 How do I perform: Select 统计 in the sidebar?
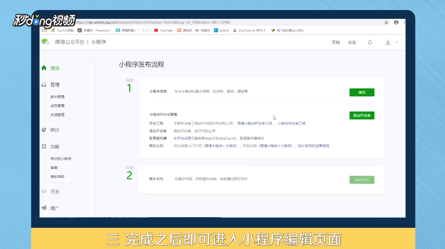click(x=55, y=130)
